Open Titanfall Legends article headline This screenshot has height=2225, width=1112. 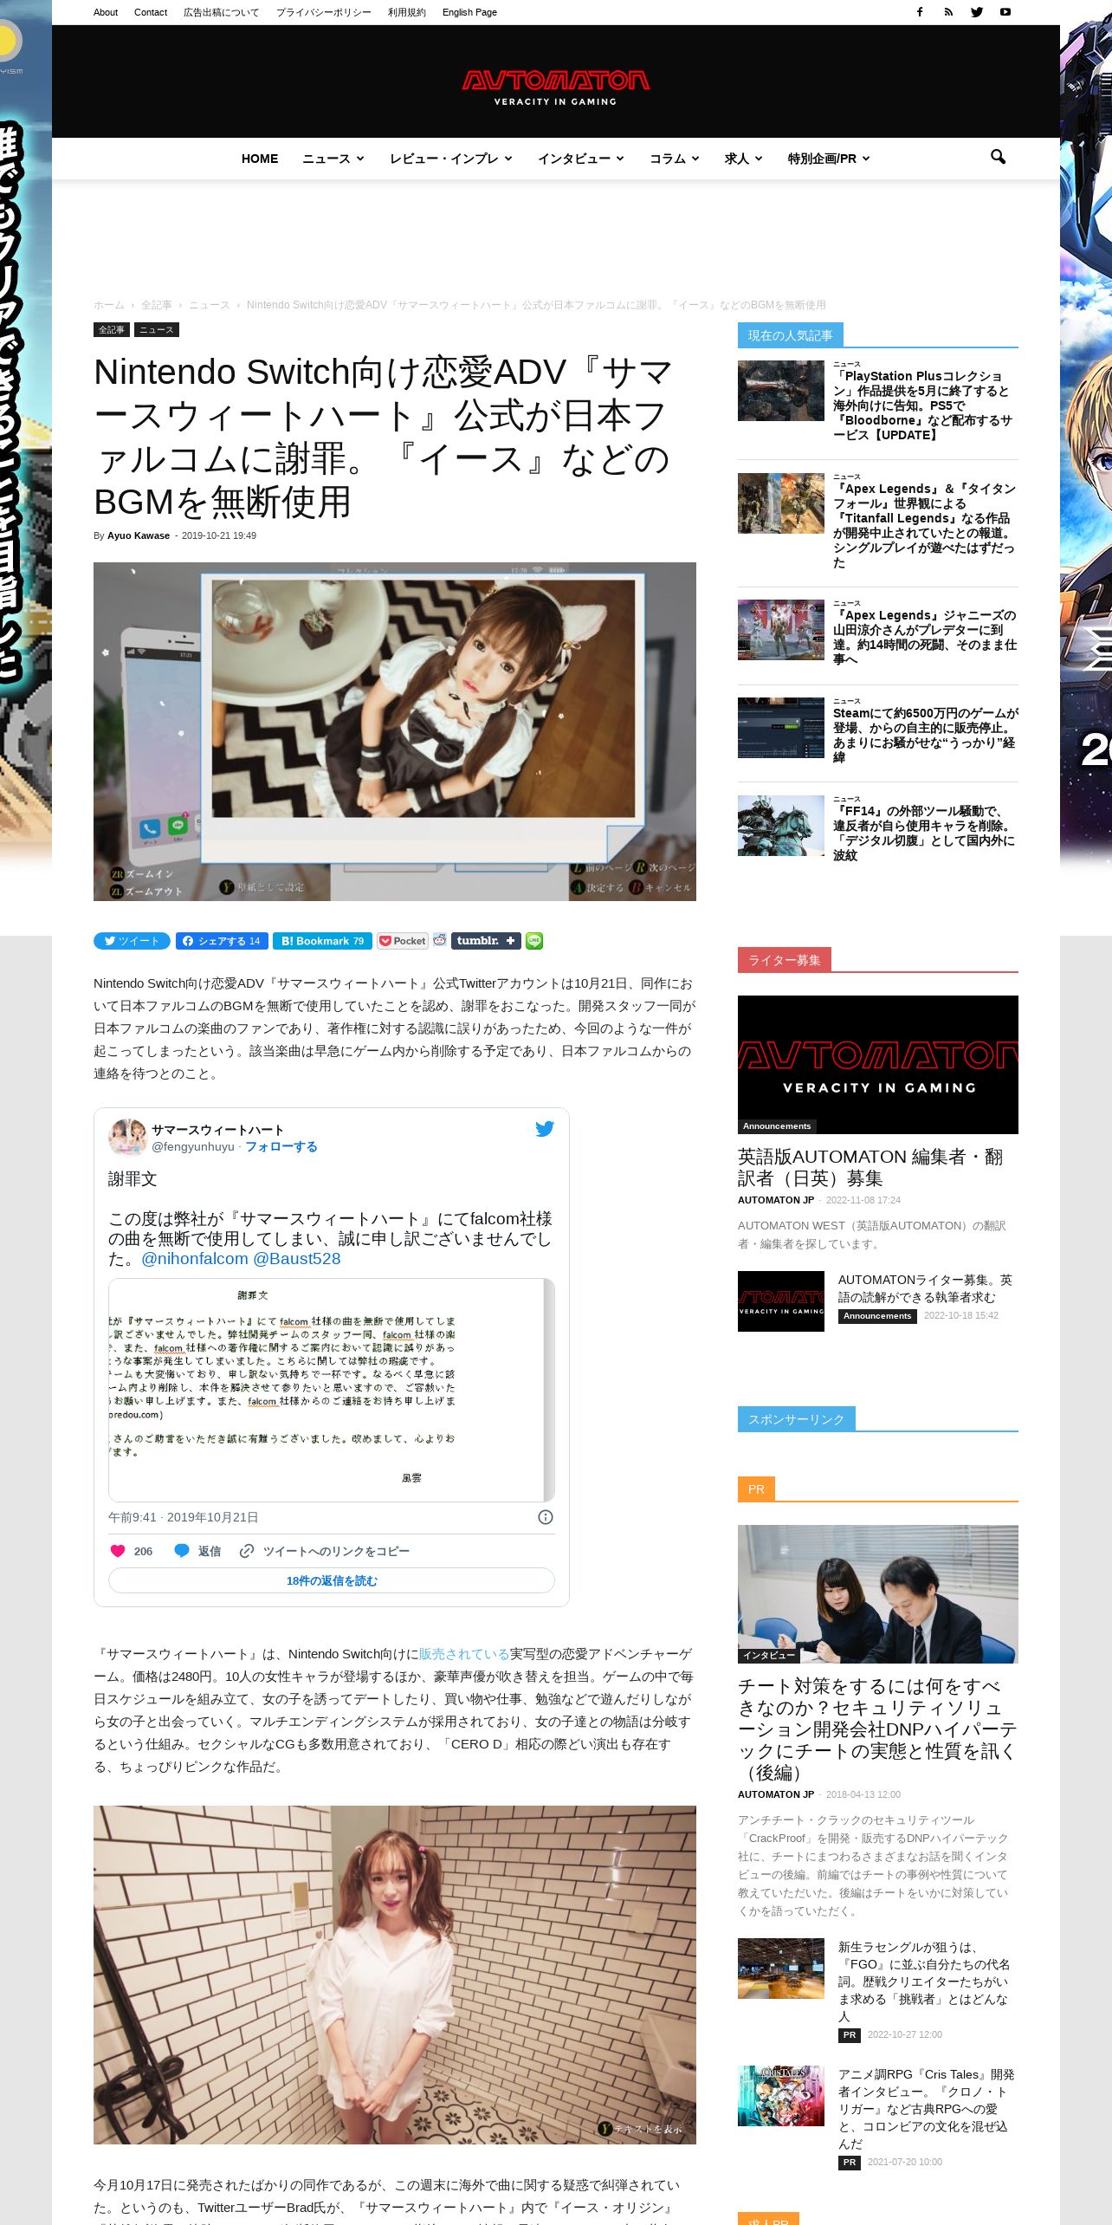coord(925,525)
